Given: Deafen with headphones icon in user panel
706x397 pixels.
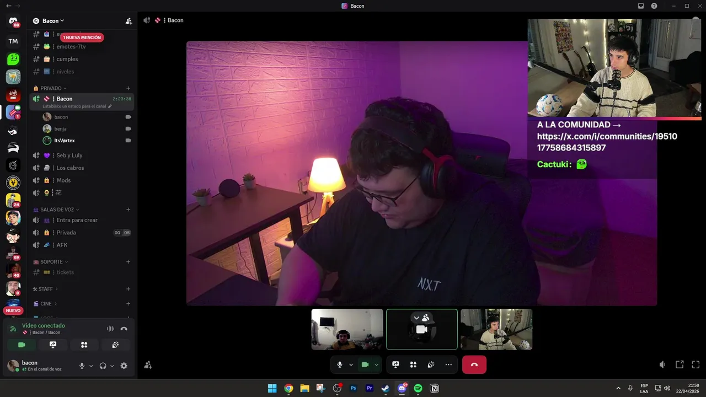Looking at the screenshot, I should [103, 366].
